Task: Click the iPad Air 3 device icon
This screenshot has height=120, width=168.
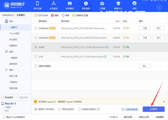Action: point(2,104)
